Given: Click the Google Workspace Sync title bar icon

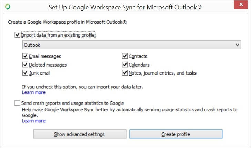Looking at the screenshot, I should tap(8, 7).
